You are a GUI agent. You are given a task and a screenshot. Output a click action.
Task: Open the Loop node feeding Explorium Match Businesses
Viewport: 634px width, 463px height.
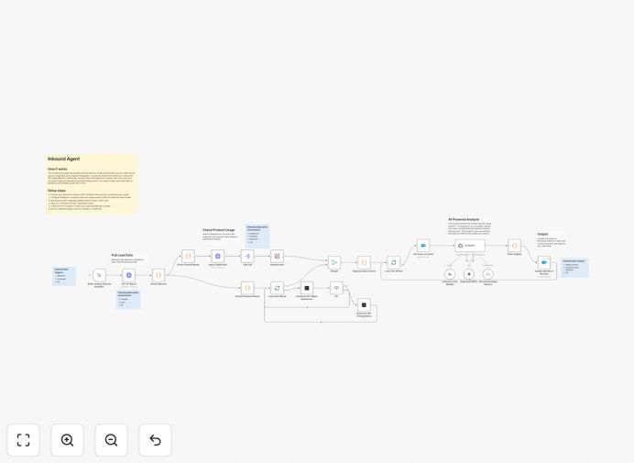(x=277, y=288)
